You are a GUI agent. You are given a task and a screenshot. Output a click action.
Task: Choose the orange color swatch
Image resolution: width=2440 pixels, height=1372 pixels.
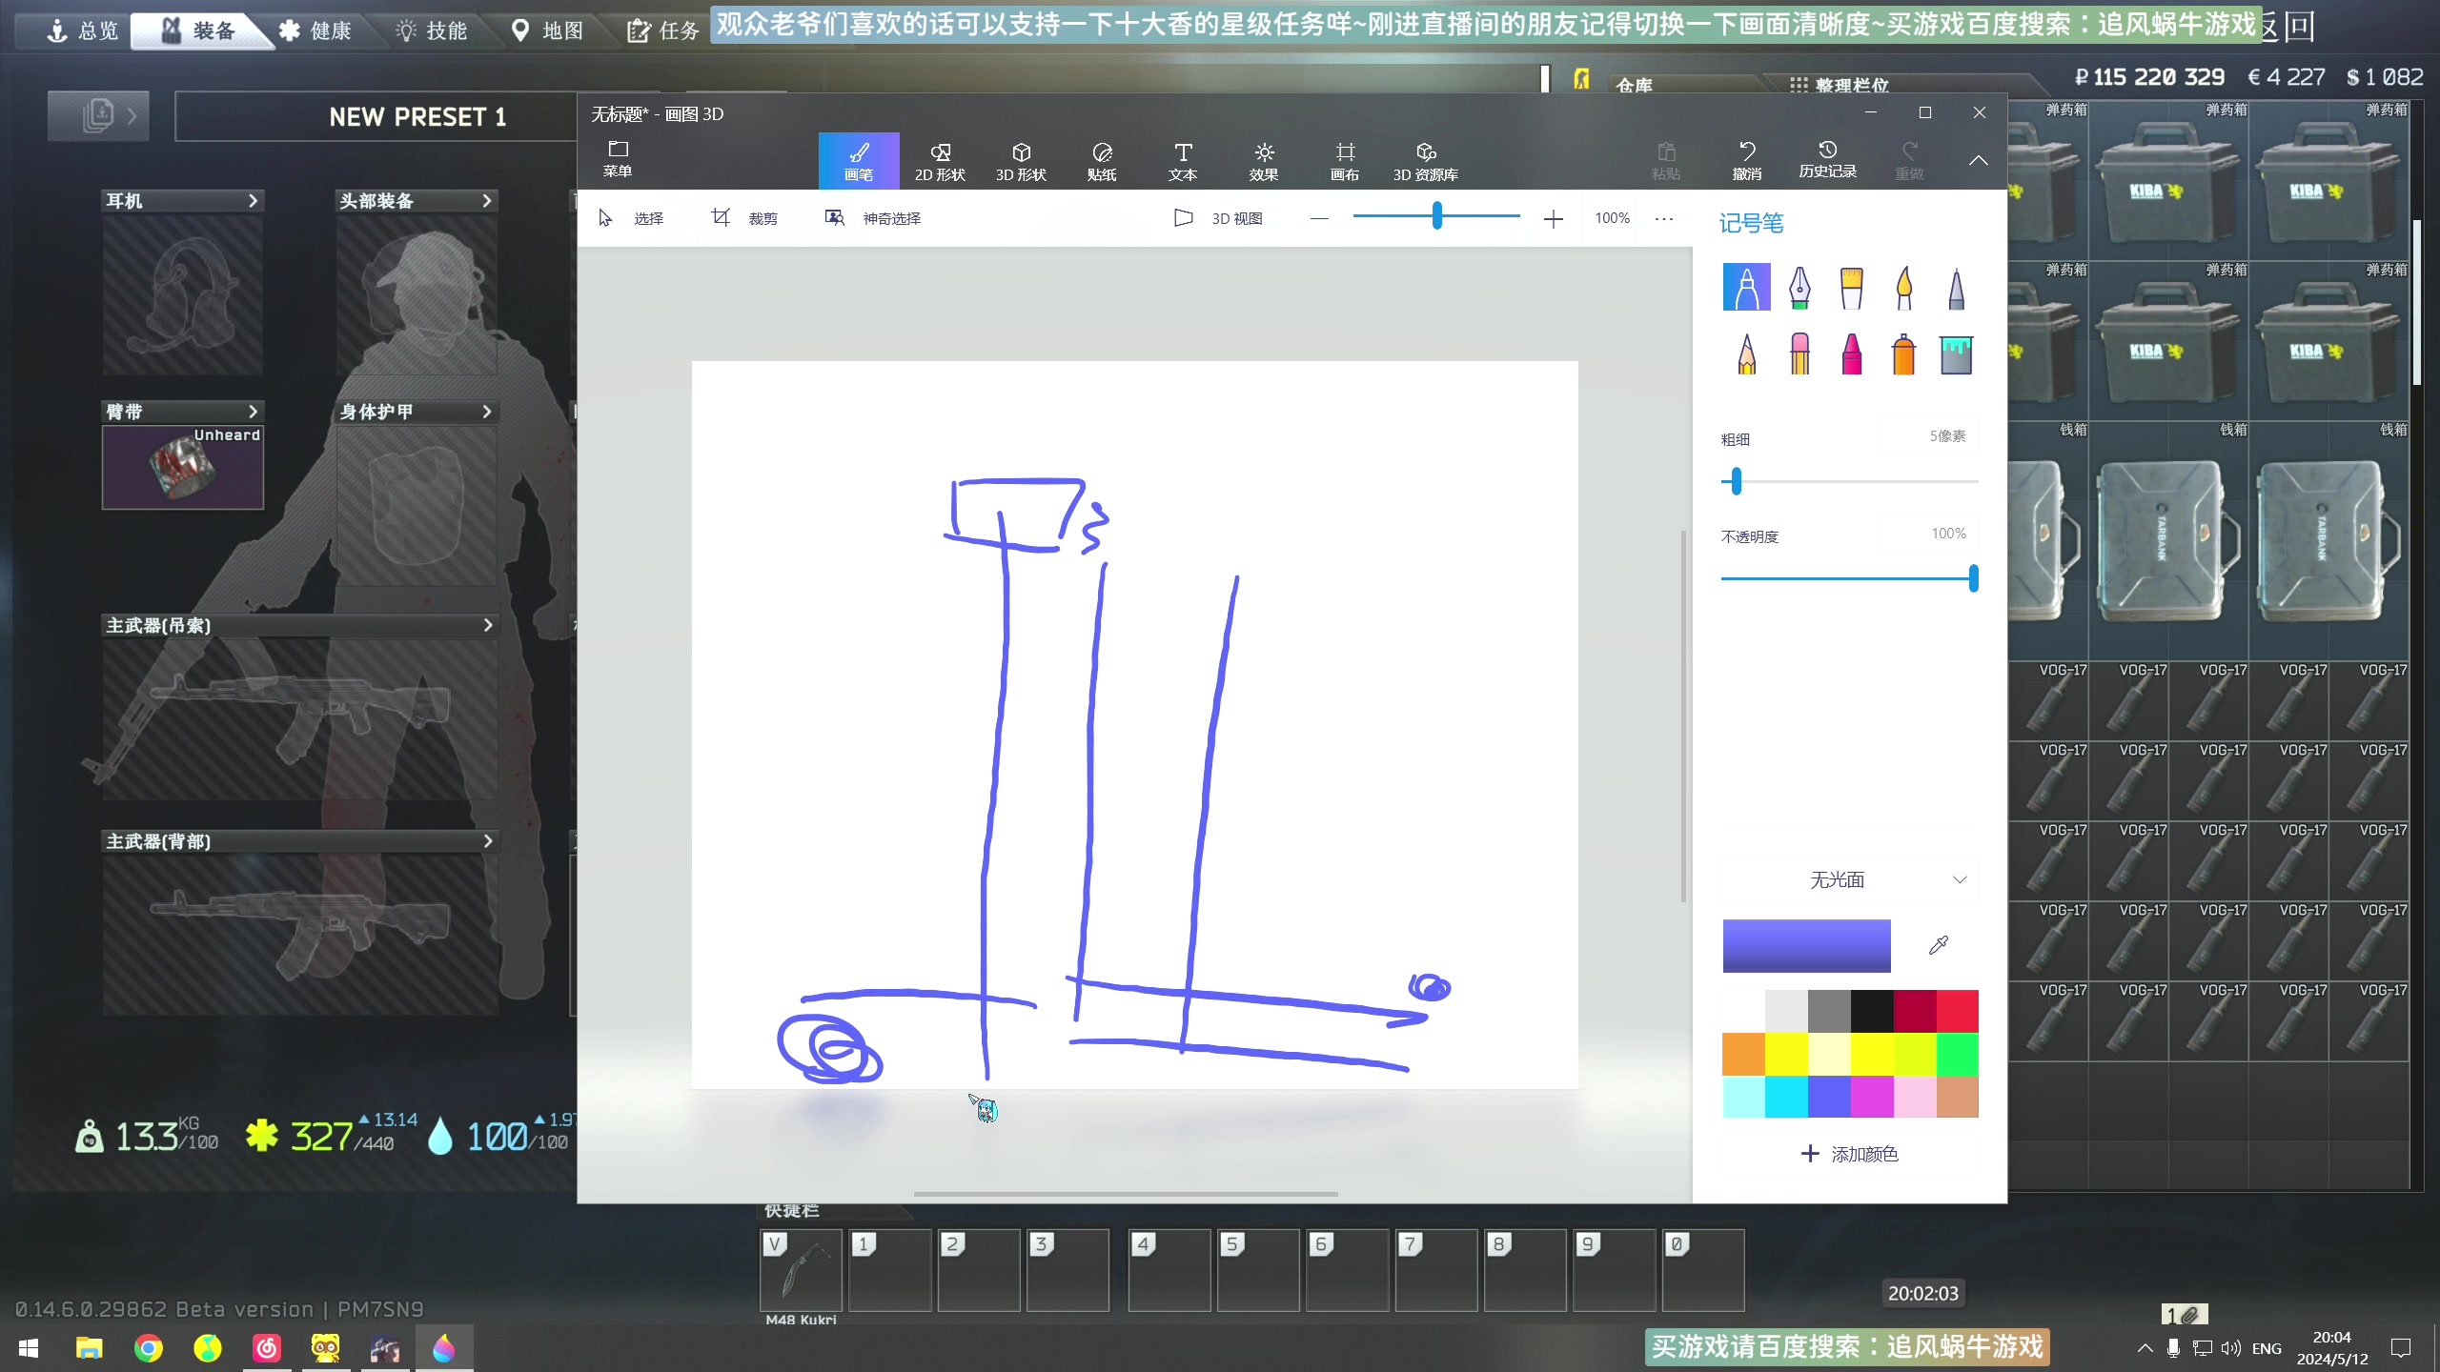pyautogui.click(x=1743, y=1054)
